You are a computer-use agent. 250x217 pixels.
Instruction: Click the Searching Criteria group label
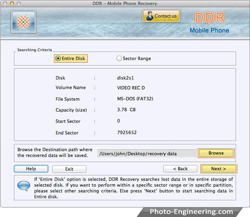click(x=34, y=50)
